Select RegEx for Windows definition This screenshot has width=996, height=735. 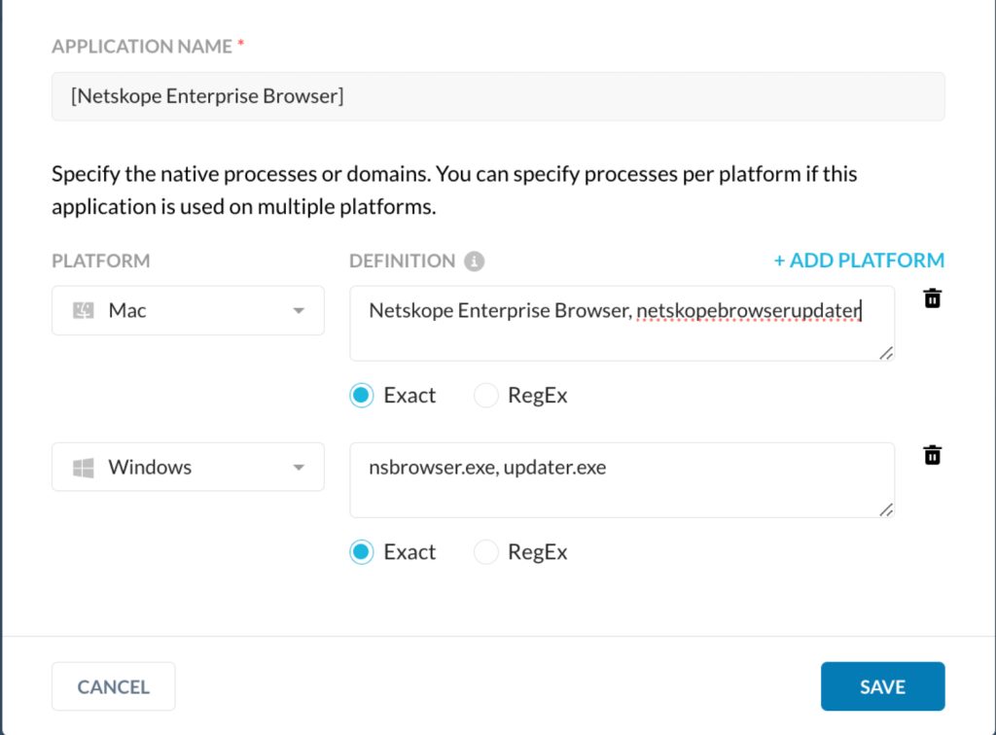(x=486, y=552)
